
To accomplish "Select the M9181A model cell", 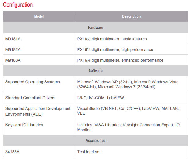I will [x=39, y=39].
